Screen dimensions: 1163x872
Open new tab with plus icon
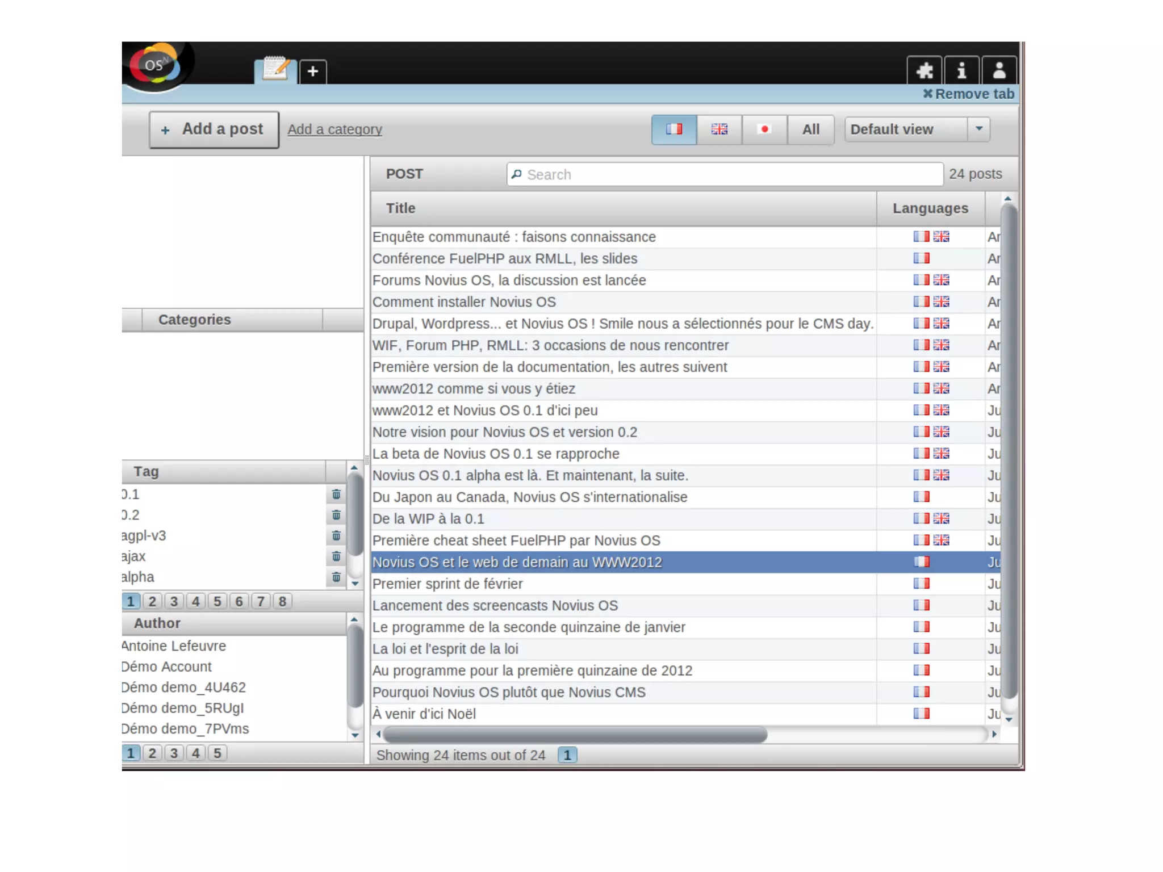tap(313, 72)
